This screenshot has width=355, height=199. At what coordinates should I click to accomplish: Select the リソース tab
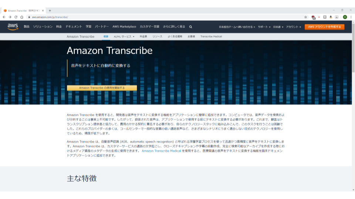point(158,36)
